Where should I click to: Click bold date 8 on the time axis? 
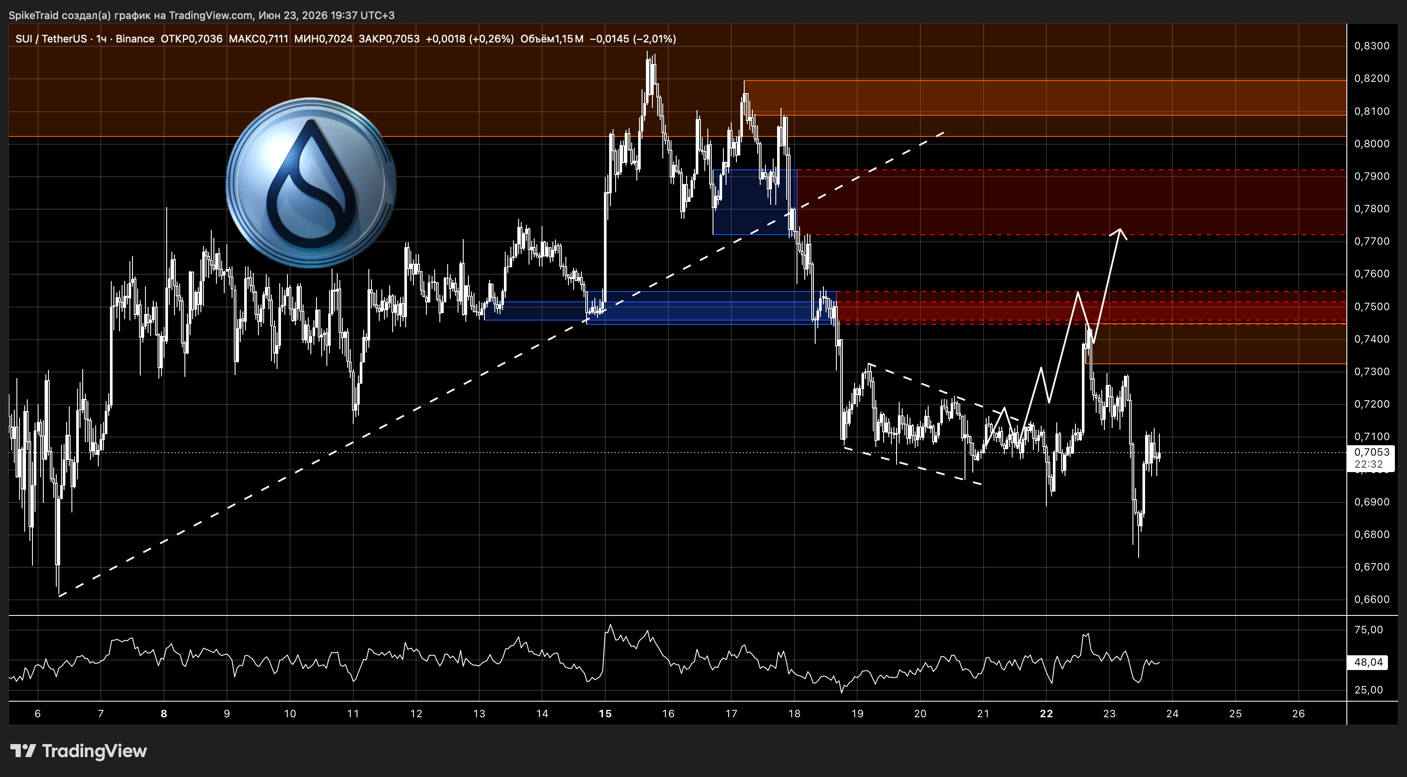164,714
